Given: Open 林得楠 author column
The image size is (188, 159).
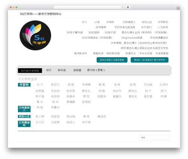Looking at the screenshot, I should pyautogui.click(x=86, y=85).
